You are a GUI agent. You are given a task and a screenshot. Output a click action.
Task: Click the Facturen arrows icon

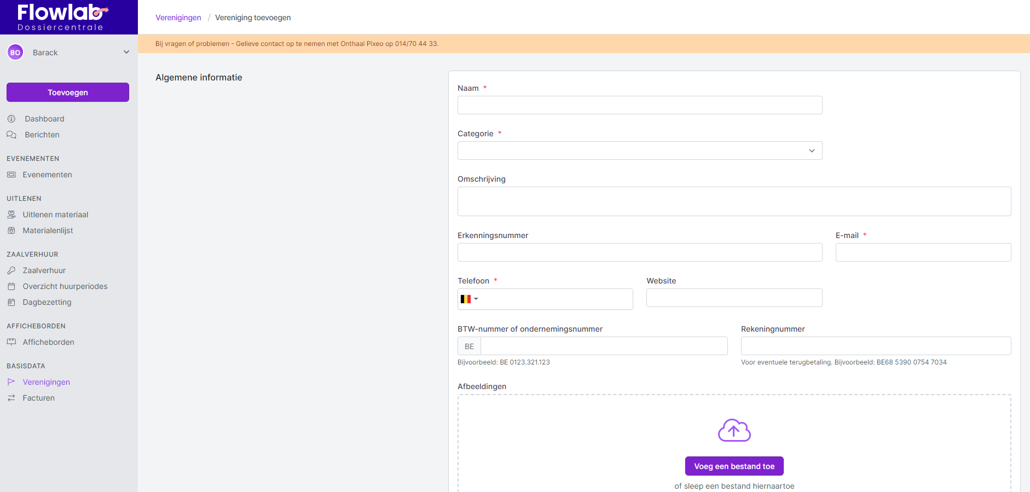click(x=11, y=398)
